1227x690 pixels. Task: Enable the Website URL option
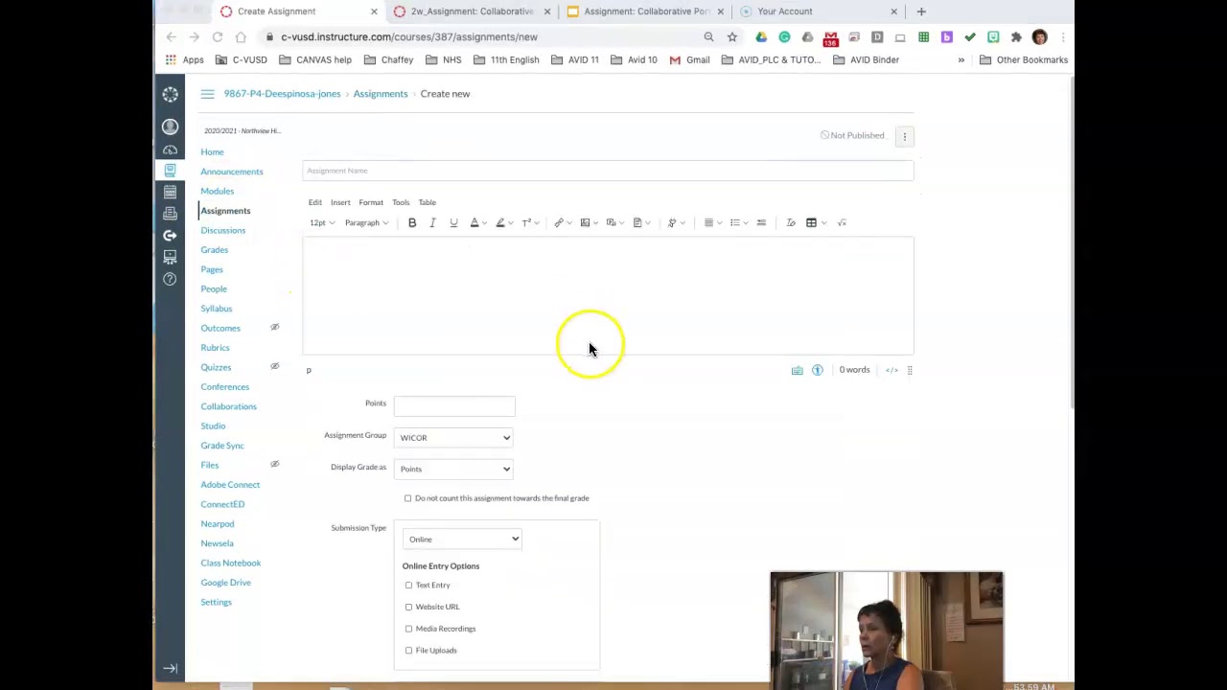(408, 607)
